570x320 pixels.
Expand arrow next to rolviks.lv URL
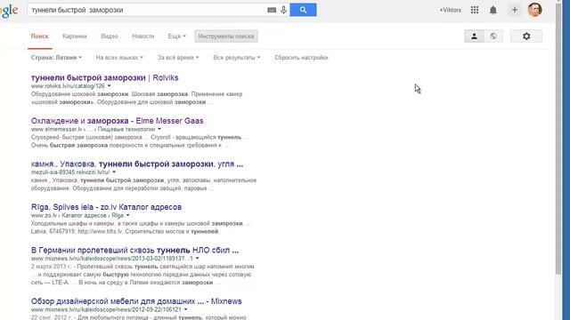[109, 86]
